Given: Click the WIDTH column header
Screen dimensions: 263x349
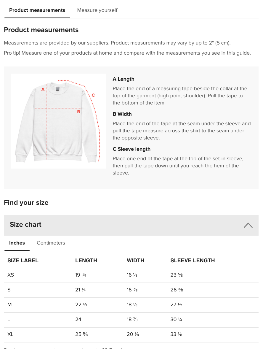Looking at the screenshot, I should pyautogui.click(x=135, y=261).
